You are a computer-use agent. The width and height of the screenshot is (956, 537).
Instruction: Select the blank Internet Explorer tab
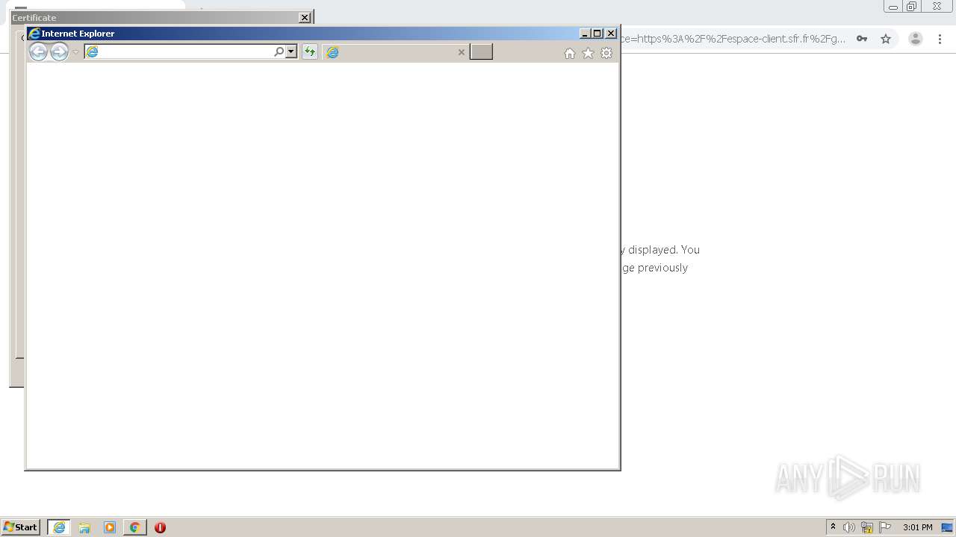[x=396, y=51]
